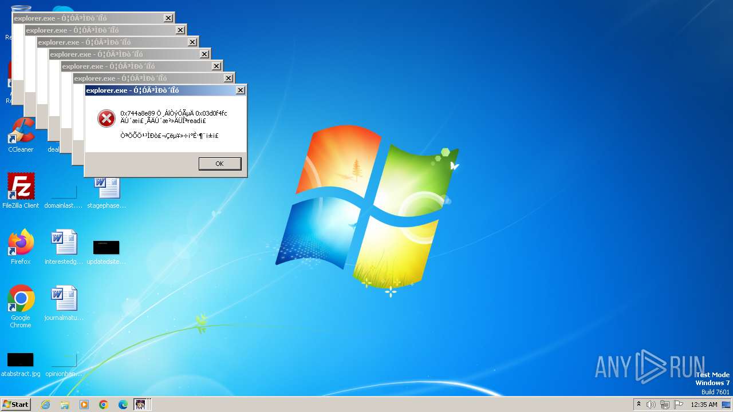Launch Microsoft Edge from the taskbar

123,405
